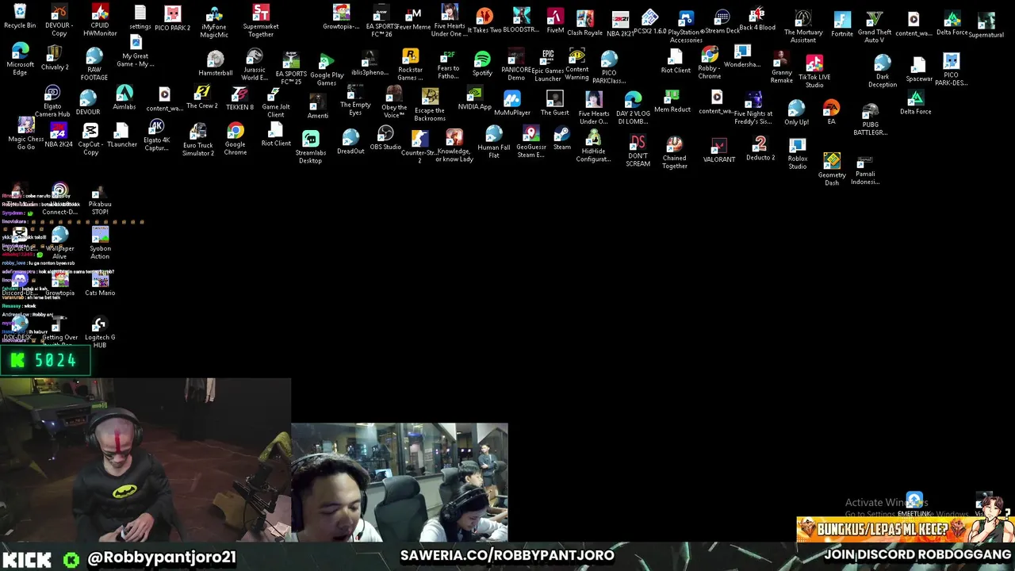Open the Recycle Bin desktop icon

pyautogui.click(x=20, y=16)
